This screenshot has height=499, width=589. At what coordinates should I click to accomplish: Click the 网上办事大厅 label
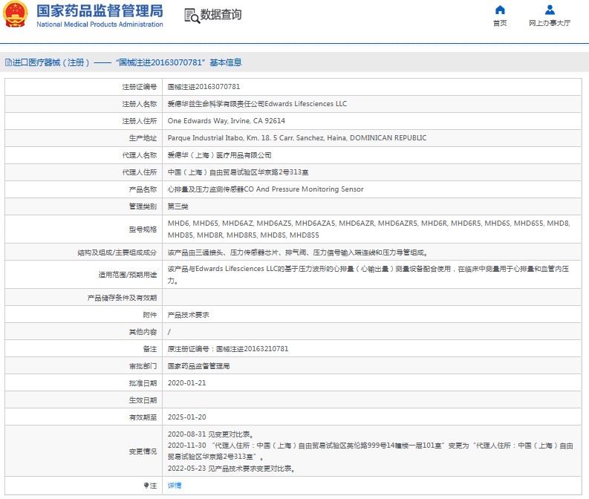tap(550, 23)
